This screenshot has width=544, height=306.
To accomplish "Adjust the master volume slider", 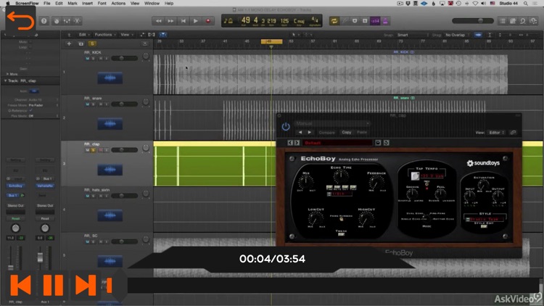I will point(473,21).
